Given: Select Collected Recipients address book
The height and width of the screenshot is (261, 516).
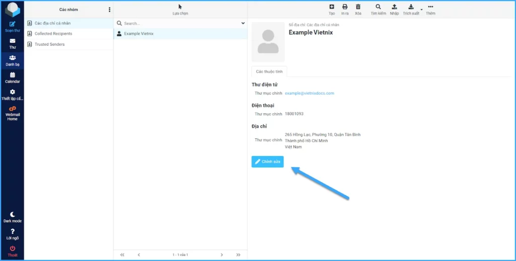Looking at the screenshot, I should pos(53,34).
